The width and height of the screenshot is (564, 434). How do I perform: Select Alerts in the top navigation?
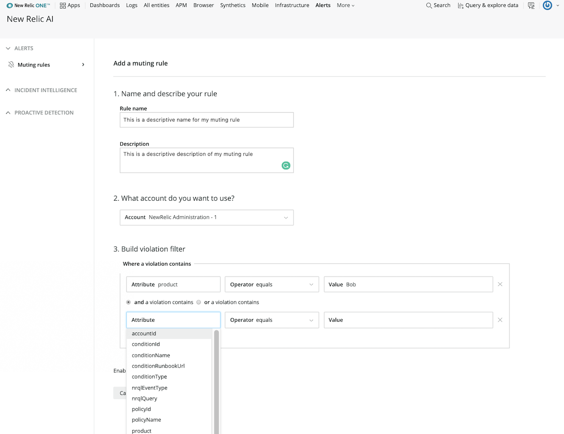point(323,5)
